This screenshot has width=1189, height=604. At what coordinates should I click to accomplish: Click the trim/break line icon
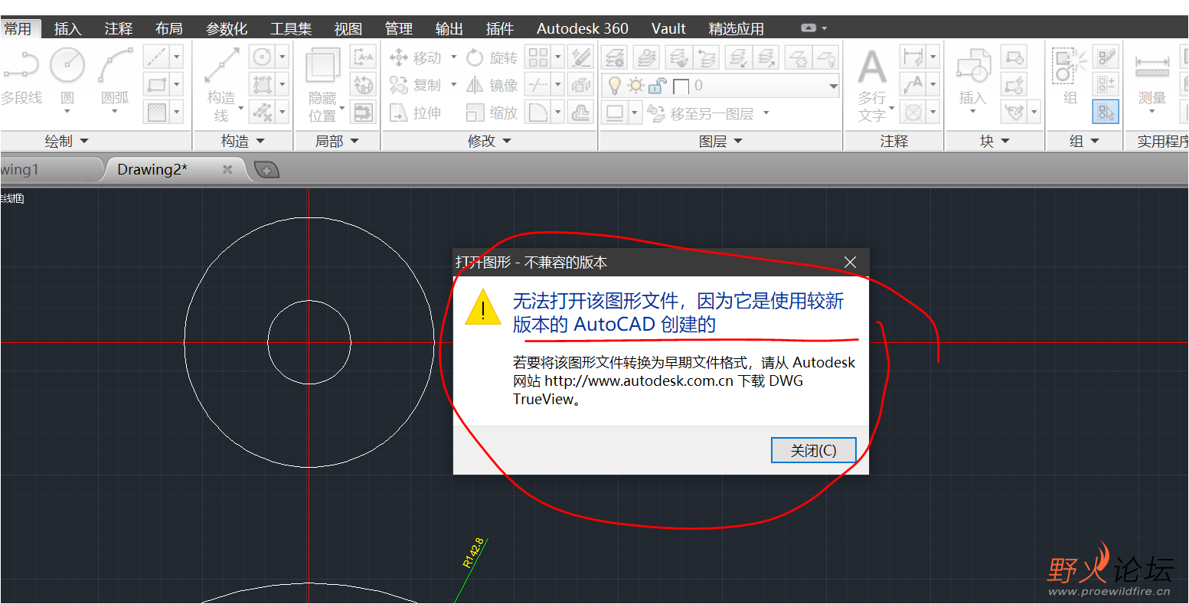pyautogui.click(x=538, y=85)
